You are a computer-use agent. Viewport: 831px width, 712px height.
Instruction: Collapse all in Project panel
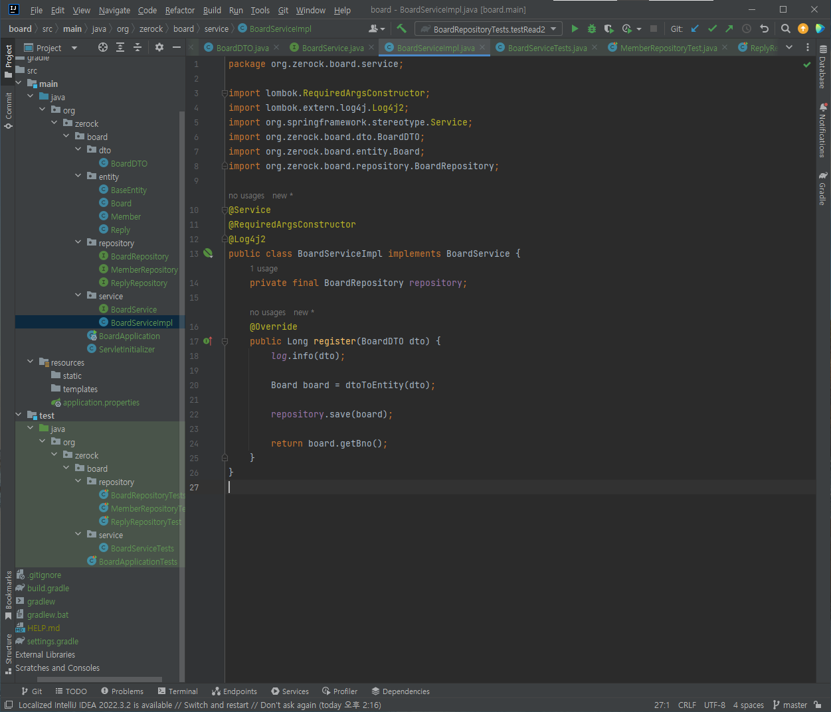138,47
